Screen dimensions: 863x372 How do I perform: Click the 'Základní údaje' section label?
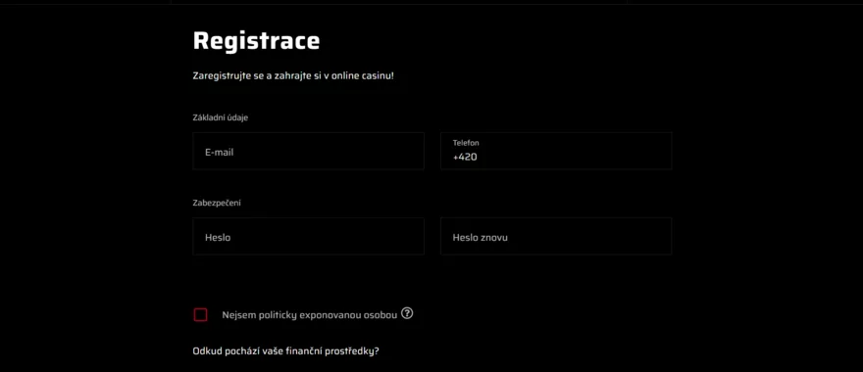click(220, 117)
